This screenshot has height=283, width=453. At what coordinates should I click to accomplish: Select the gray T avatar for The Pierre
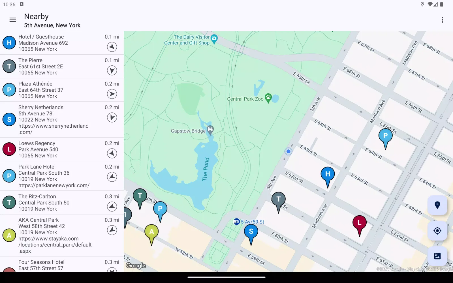(x=9, y=66)
